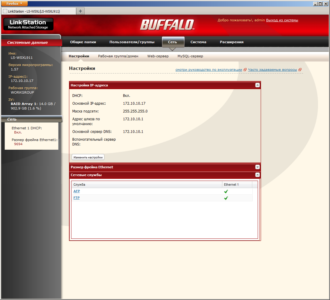Viewport: 330px width, 300px height.
Task: Click the DHCP value Вкл. in settings
Action: [x=127, y=96]
